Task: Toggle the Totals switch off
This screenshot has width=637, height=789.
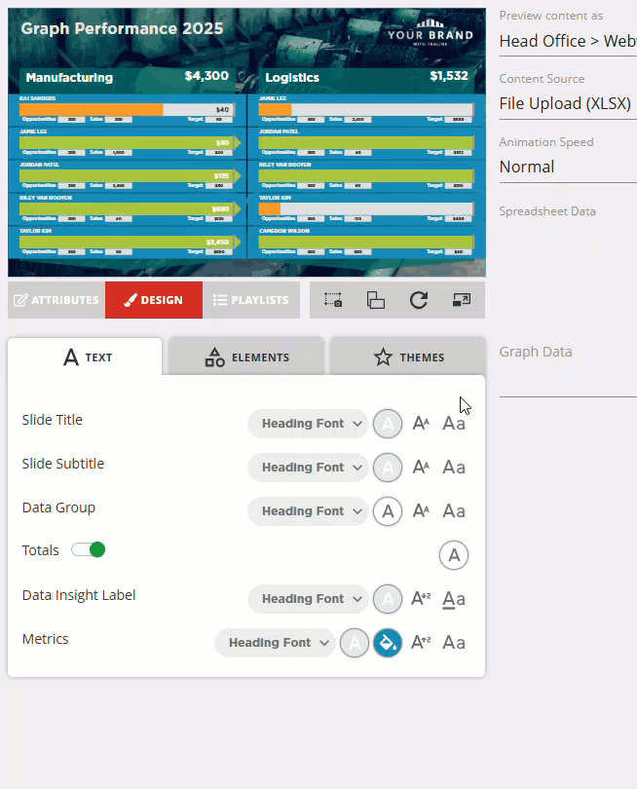Action: [x=89, y=550]
